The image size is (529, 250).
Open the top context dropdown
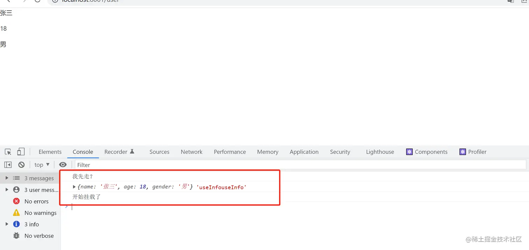42,165
